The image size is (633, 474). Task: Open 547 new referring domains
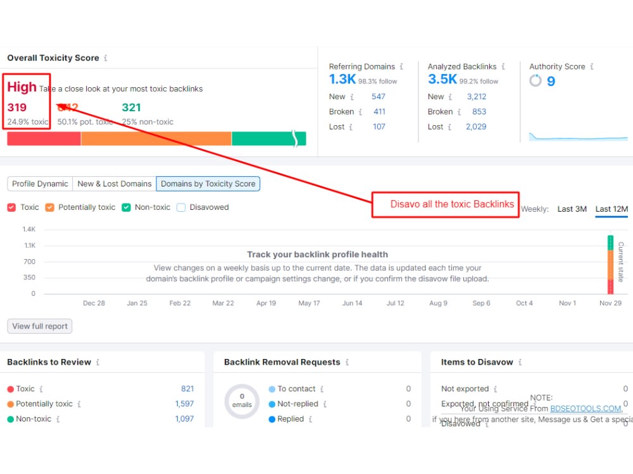pos(379,97)
